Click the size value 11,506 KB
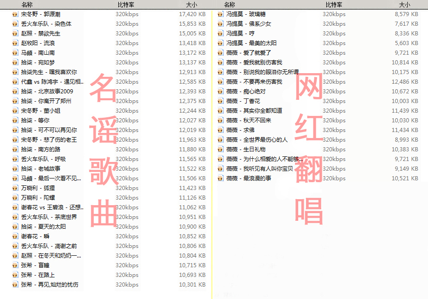The image size is (428, 299). [x=192, y=178]
